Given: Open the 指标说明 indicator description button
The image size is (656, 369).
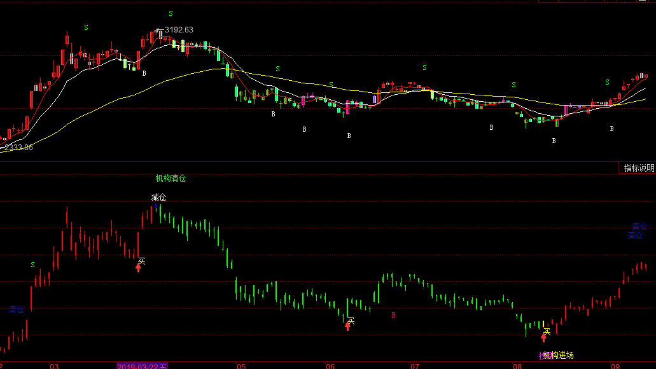Looking at the screenshot, I should (638, 168).
